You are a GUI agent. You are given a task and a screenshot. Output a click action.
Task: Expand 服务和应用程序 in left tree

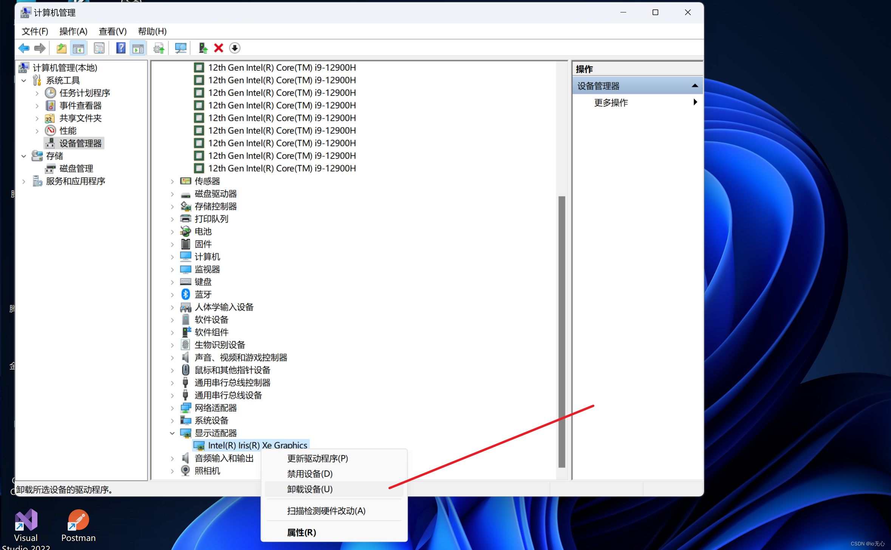pyautogui.click(x=24, y=181)
